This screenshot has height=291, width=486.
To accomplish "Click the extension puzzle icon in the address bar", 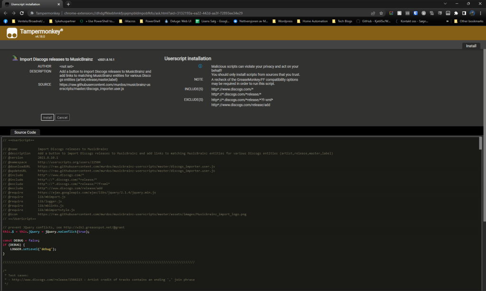I will click(x=32, y=13).
